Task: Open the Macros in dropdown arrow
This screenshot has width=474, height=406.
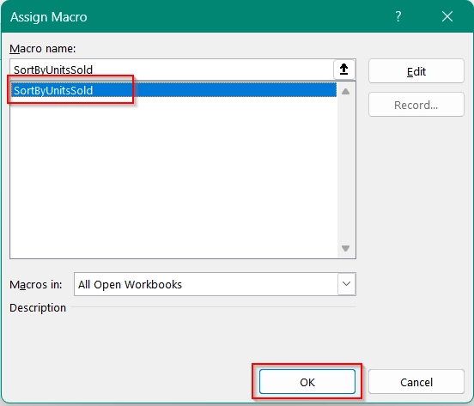Action: tap(346, 284)
